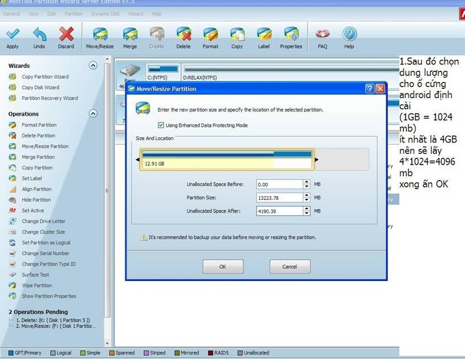Viewport: 465px width, 359px height.
Task: Collapse the Operations section
Action: pyautogui.click(x=93, y=113)
